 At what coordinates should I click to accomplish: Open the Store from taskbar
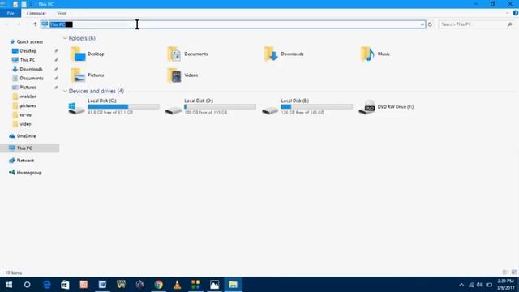click(x=65, y=285)
